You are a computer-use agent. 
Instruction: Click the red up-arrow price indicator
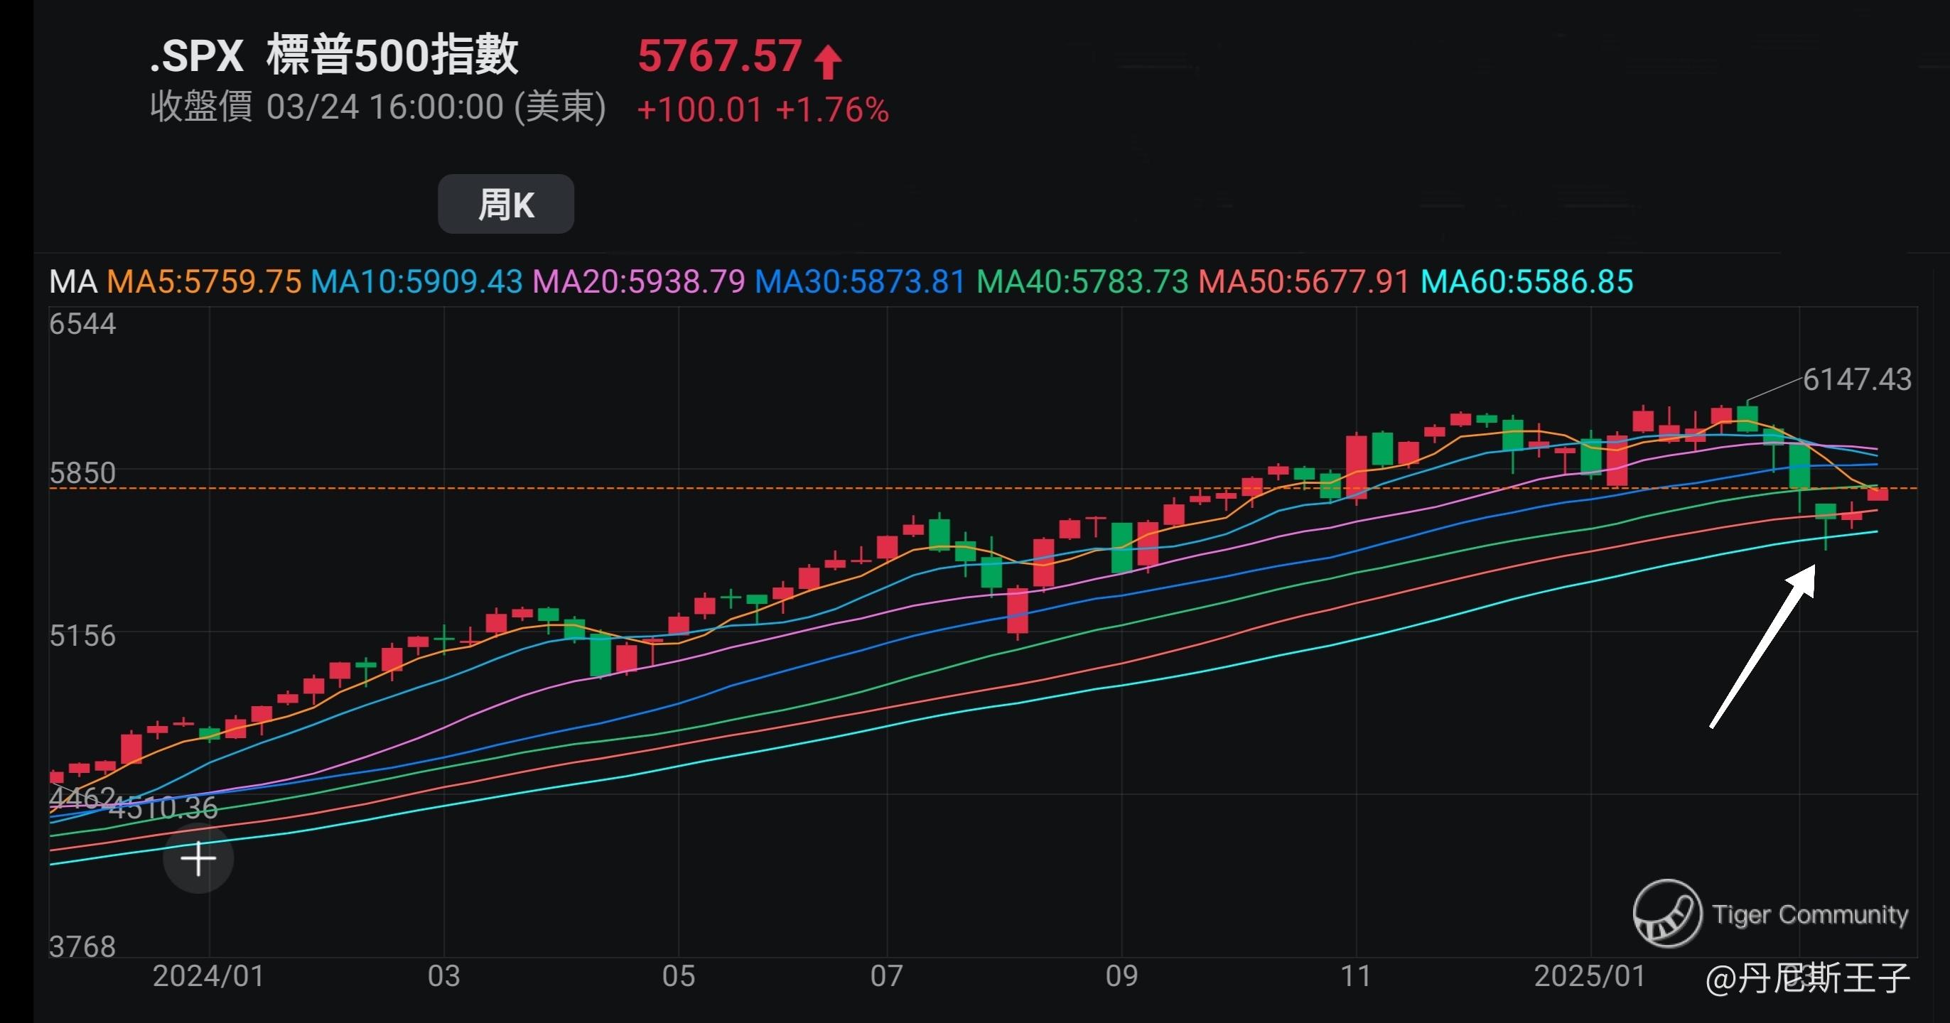pyautogui.click(x=828, y=61)
